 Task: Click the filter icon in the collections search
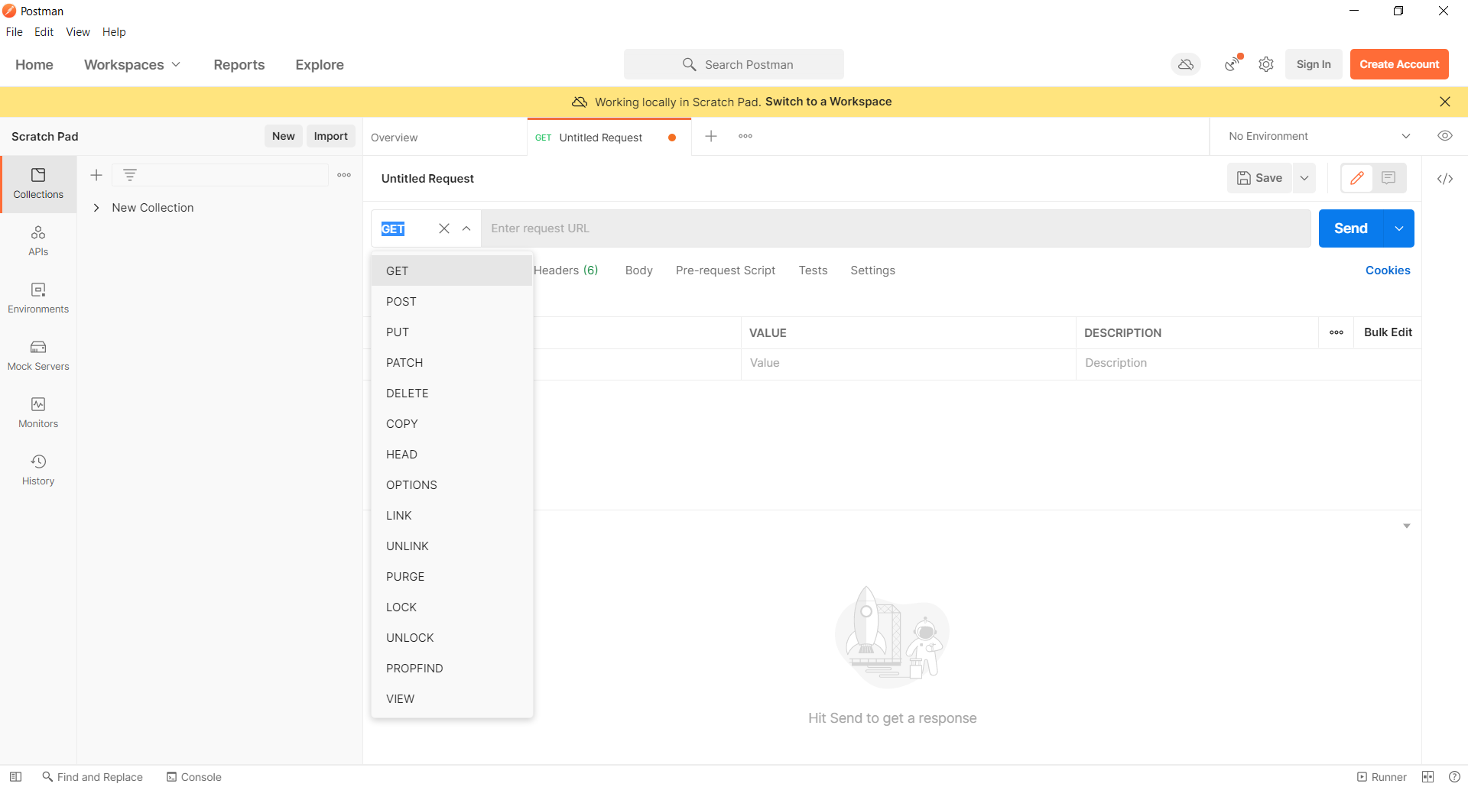(x=130, y=175)
